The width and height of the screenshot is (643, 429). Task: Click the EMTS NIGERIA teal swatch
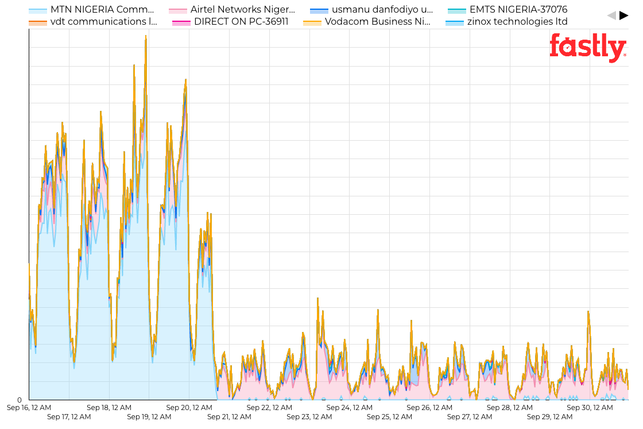click(x=457, y=11)
